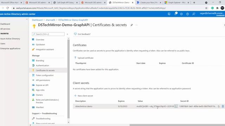Delete the dstechmirror demo secret
Viewport: 225px width, 126px height.
point(223,106)
